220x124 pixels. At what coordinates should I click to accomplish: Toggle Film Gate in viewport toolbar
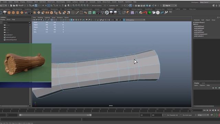(54, 20)
